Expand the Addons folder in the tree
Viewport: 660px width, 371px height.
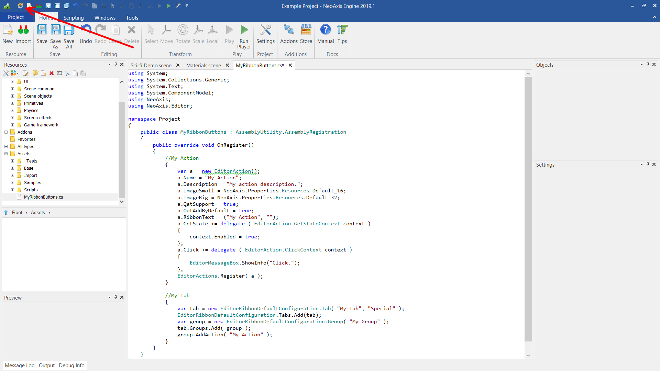[6, 132]
